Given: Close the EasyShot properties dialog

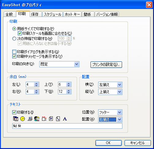Looking at the screenshot, I should click(x=149, y=5).
